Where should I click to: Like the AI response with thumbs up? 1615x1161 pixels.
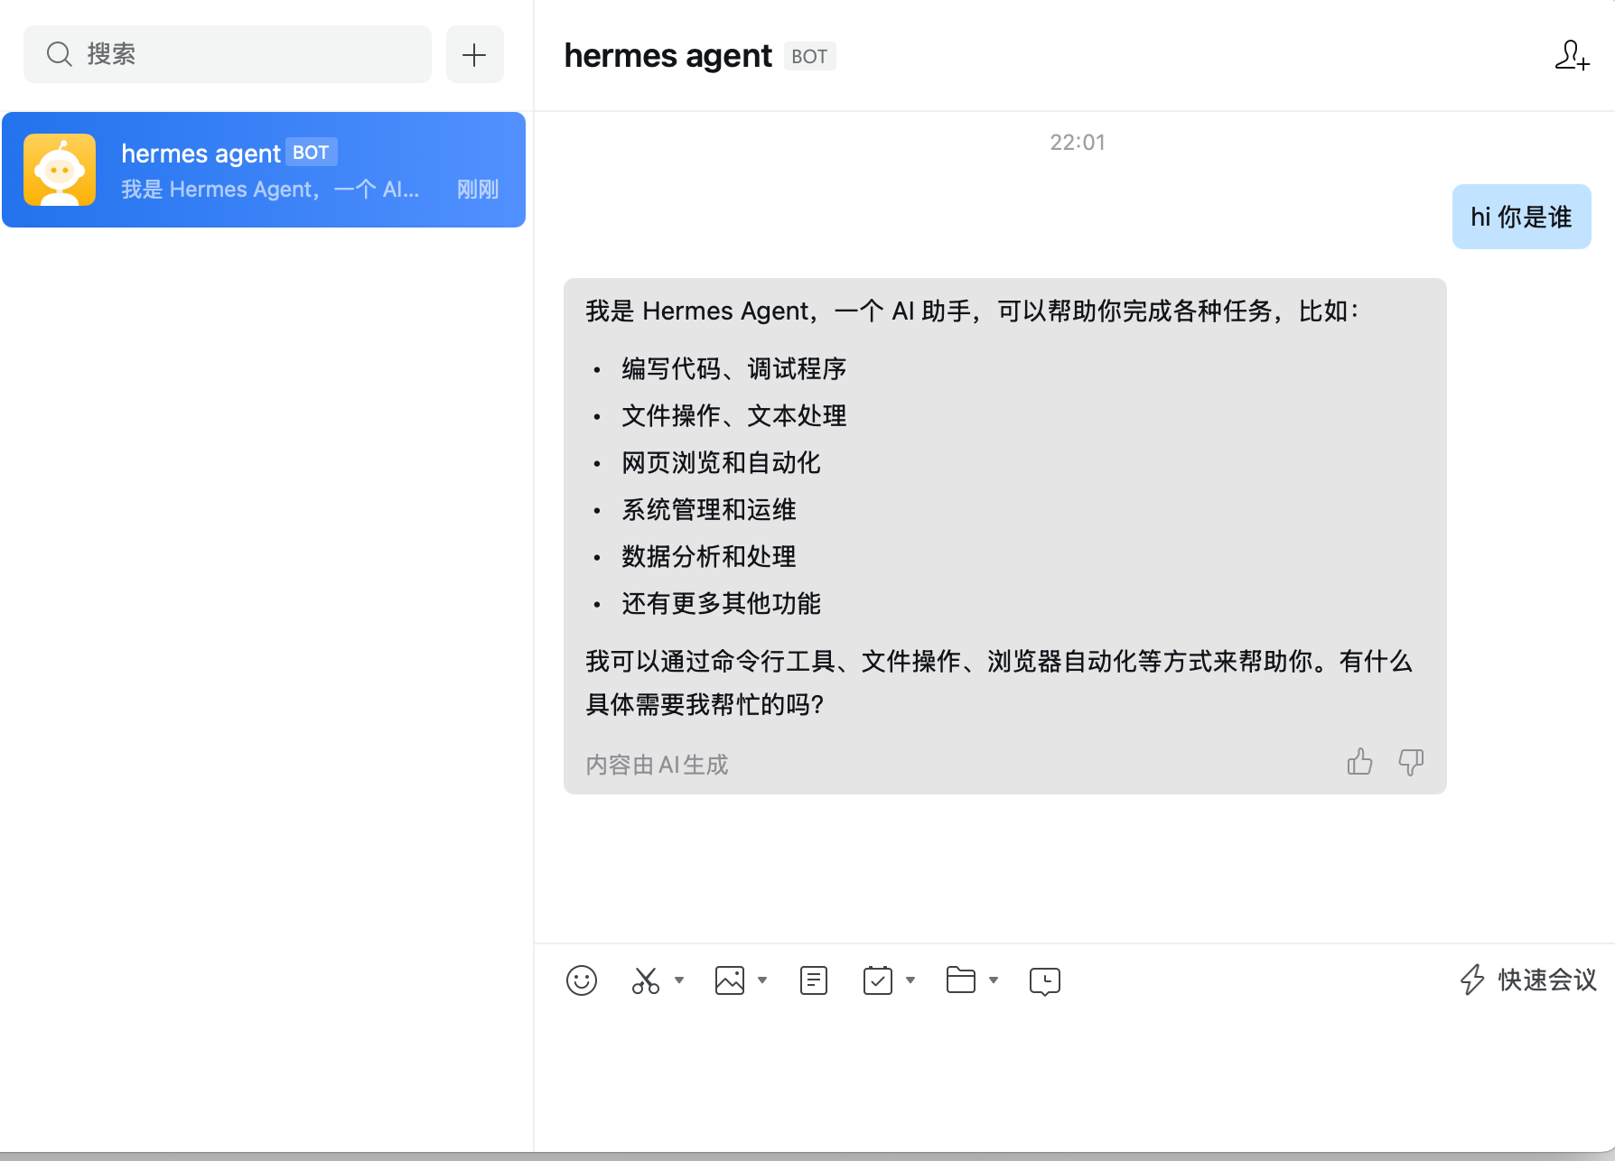tap(1359, 763)
